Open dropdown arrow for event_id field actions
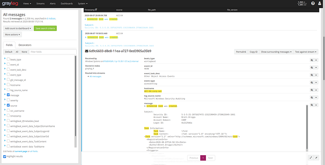Viewport: 325px width, 165px height. click(x=316, y=67)
